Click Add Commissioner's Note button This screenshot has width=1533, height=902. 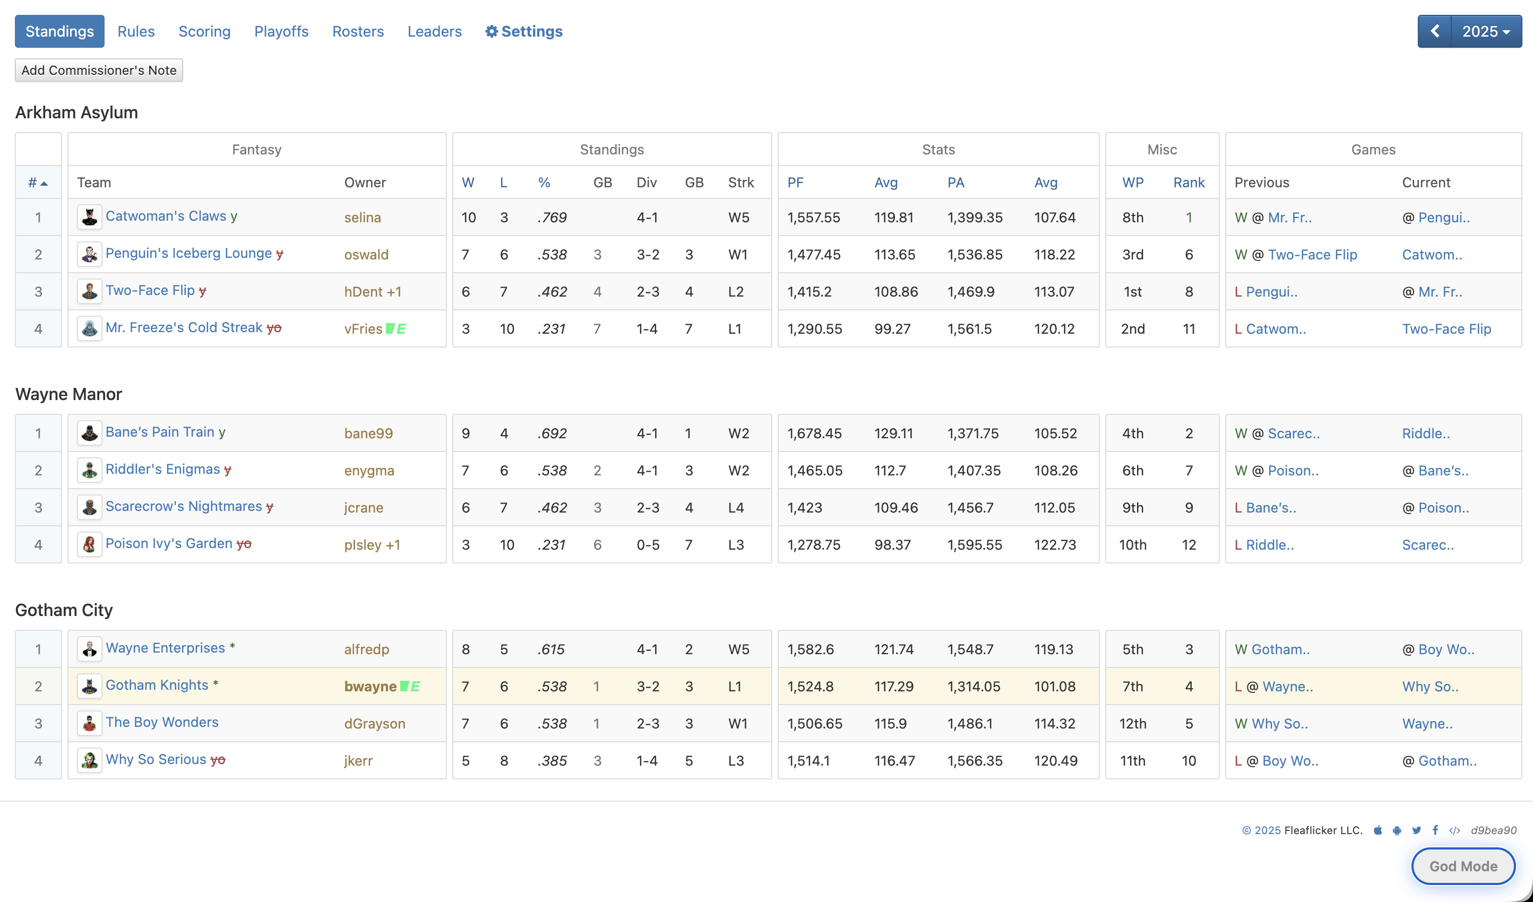(99, 70)
